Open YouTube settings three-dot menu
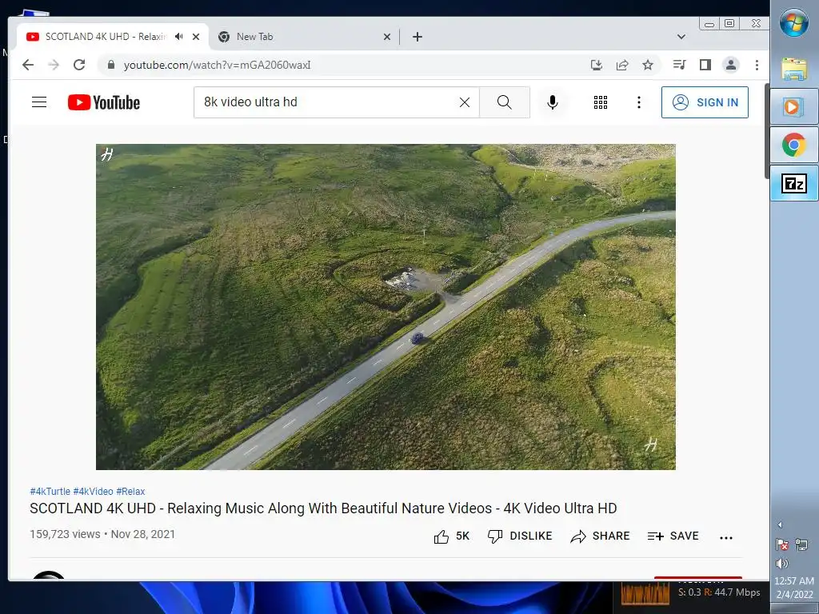The height and width of the screenshot is (614, 819). 639,102
